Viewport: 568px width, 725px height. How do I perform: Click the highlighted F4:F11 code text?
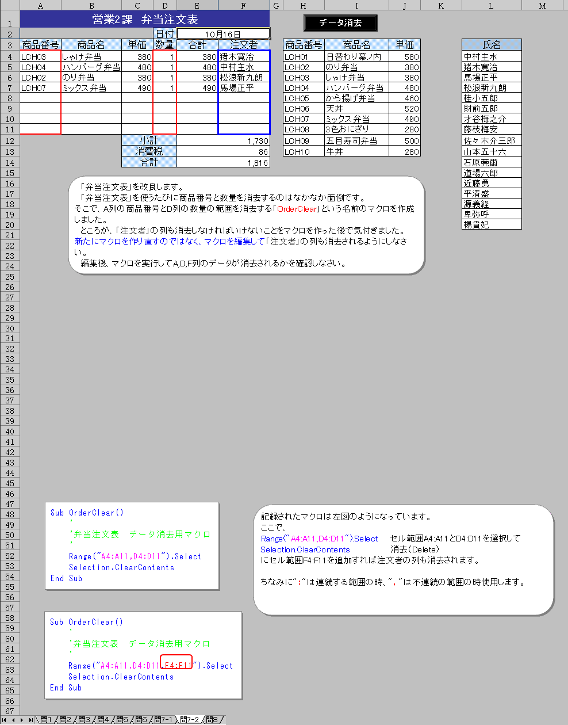coord(176,662)
